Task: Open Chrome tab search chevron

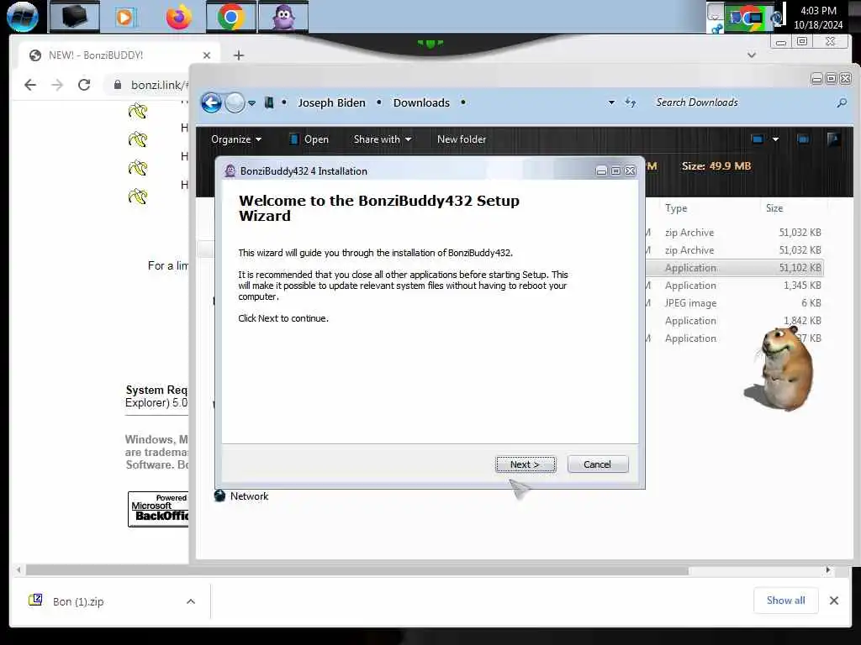Action: [752, 55]
